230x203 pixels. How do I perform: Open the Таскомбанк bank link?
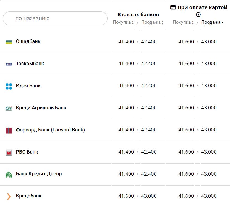(x=30, y=64)
